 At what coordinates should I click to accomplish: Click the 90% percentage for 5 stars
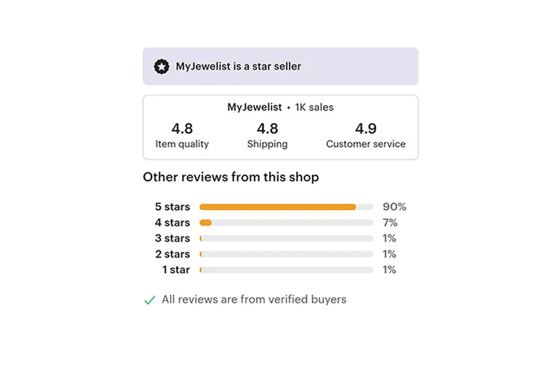coord(394,207)
